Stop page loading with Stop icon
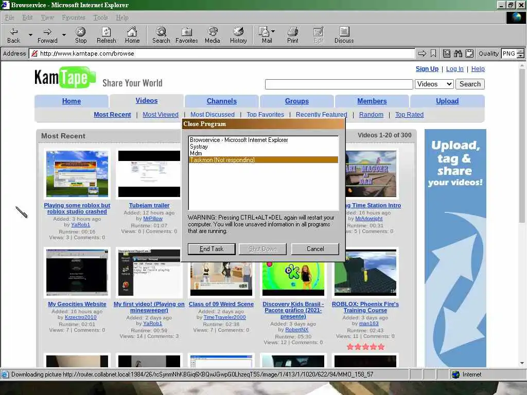This screenshot has height=395, width=527. click(80, 35)
